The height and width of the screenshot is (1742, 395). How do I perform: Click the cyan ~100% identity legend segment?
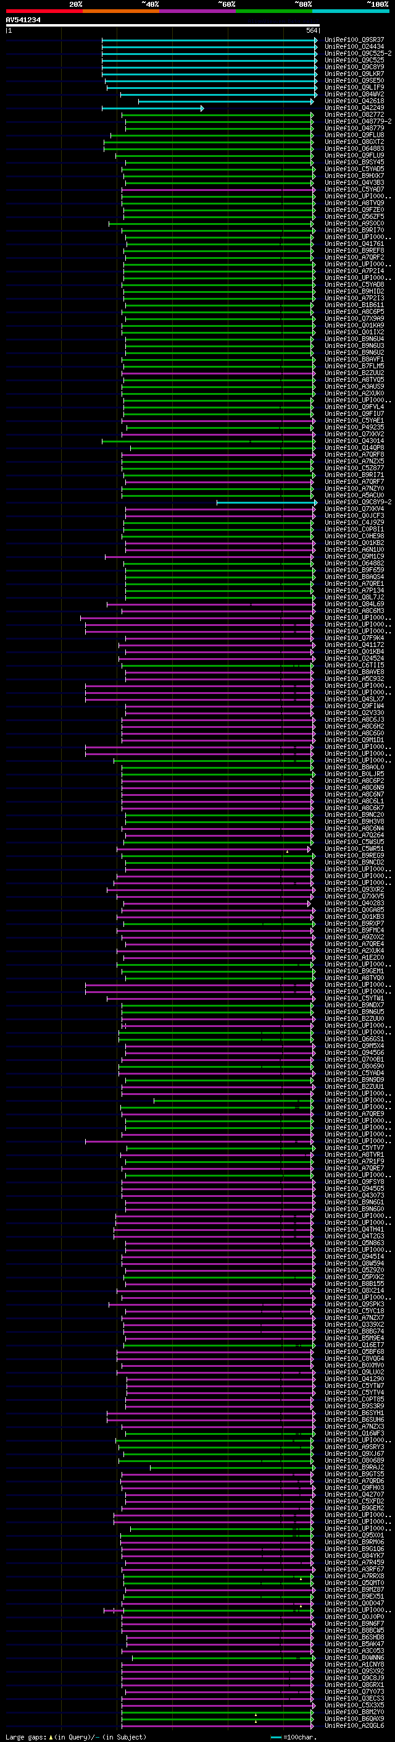[351, 11]
